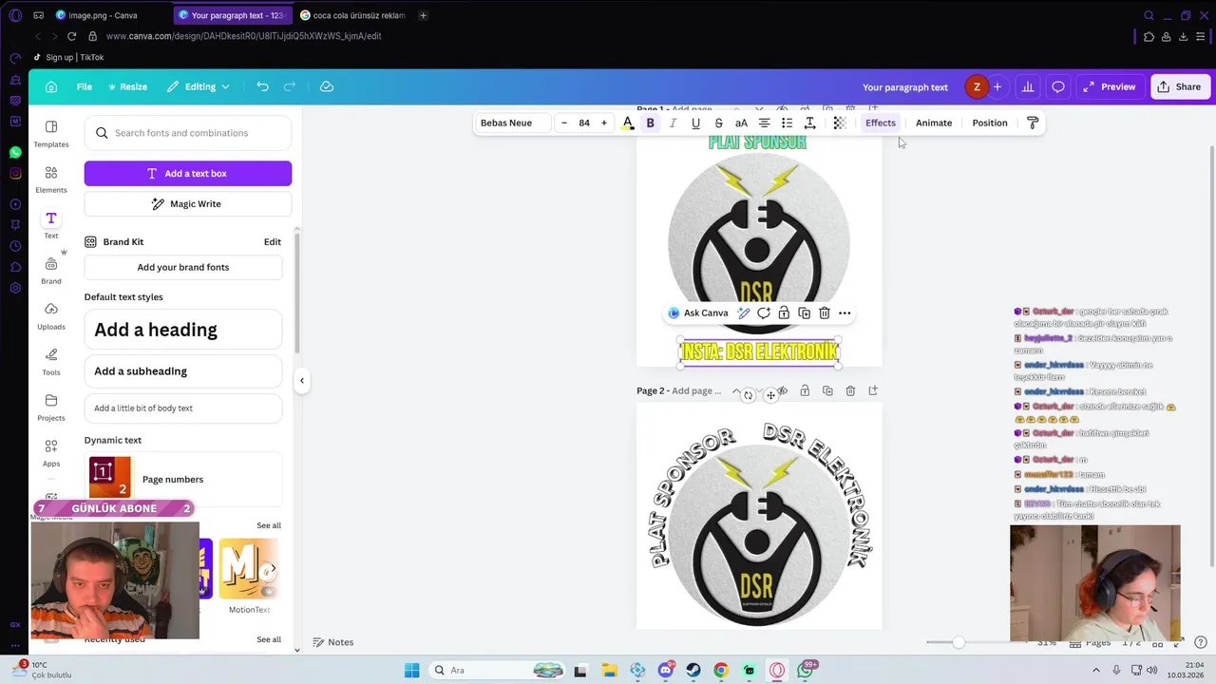Open the Animate options

(x=934, y=123)
